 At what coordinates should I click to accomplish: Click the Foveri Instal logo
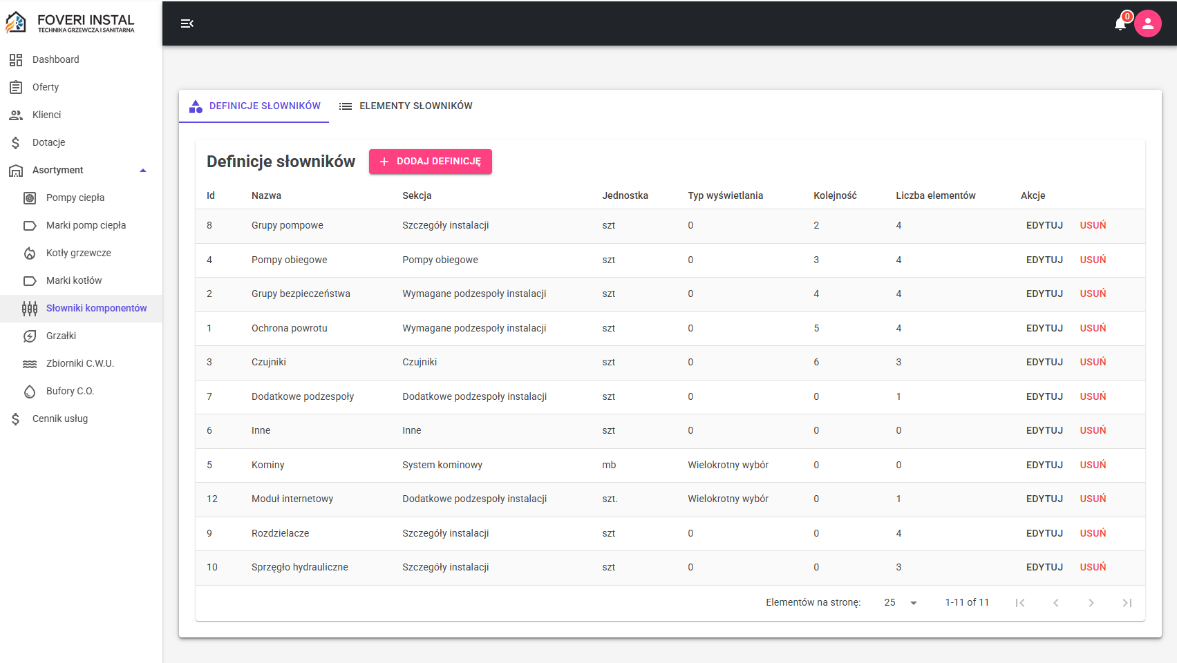70,23
